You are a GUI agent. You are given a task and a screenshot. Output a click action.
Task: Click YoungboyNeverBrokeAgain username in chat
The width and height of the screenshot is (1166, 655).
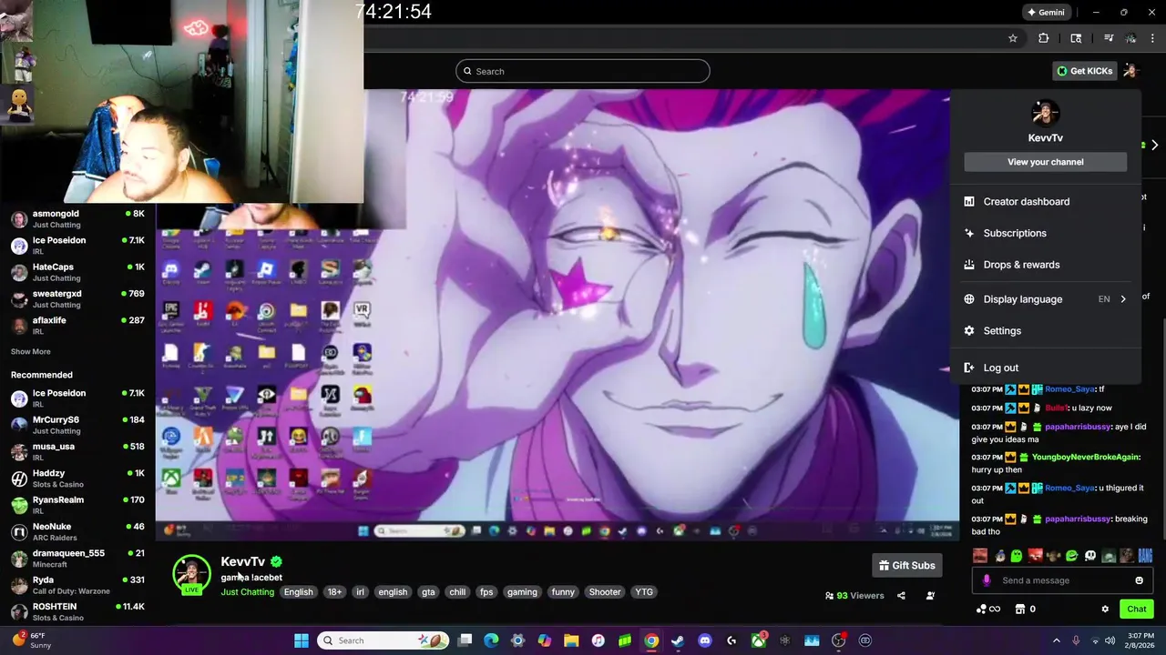pyautogui.click(x=1085, y=457)
